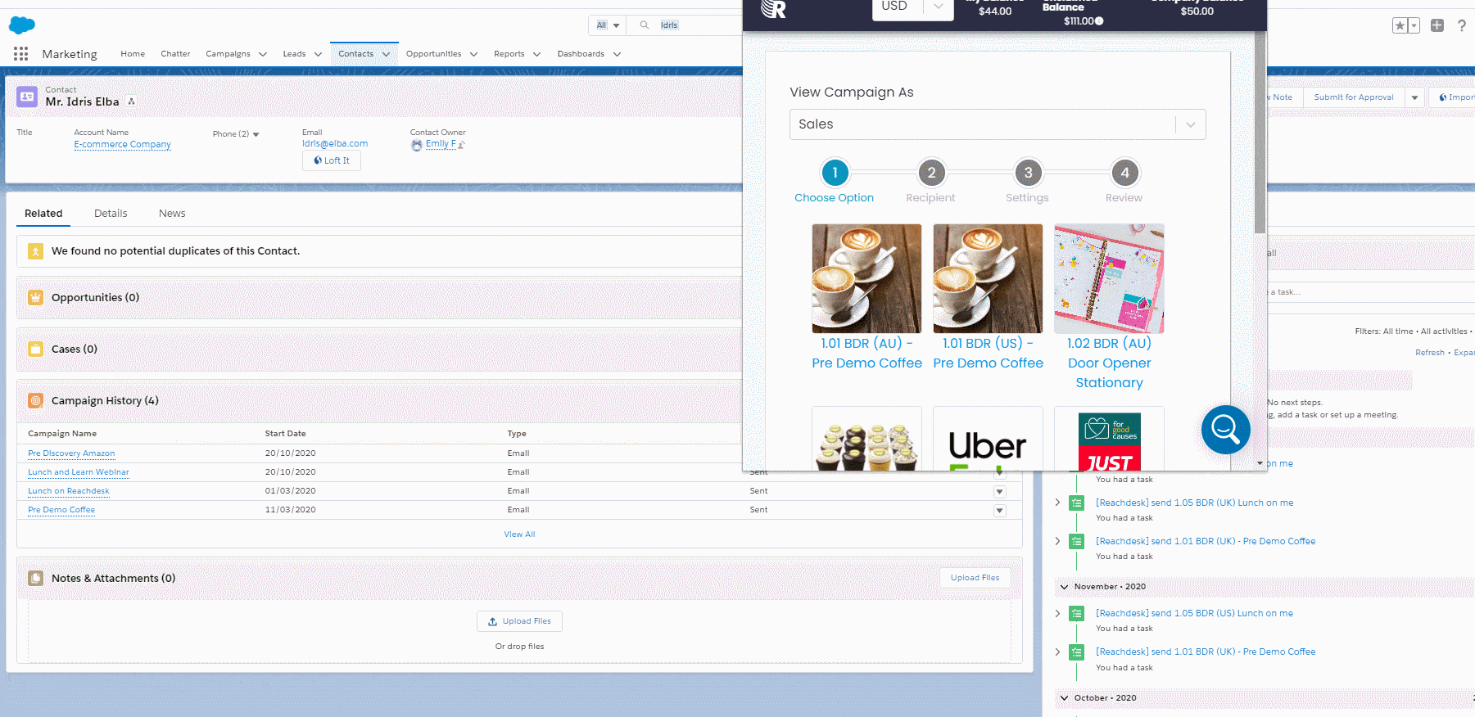Expand the Leads nav dropdown arrow
This screenshot has width=1475, height=717.
(x=318, y=54)
